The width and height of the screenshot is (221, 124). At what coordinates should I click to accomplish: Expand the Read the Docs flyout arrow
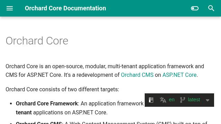pos(207,100)
